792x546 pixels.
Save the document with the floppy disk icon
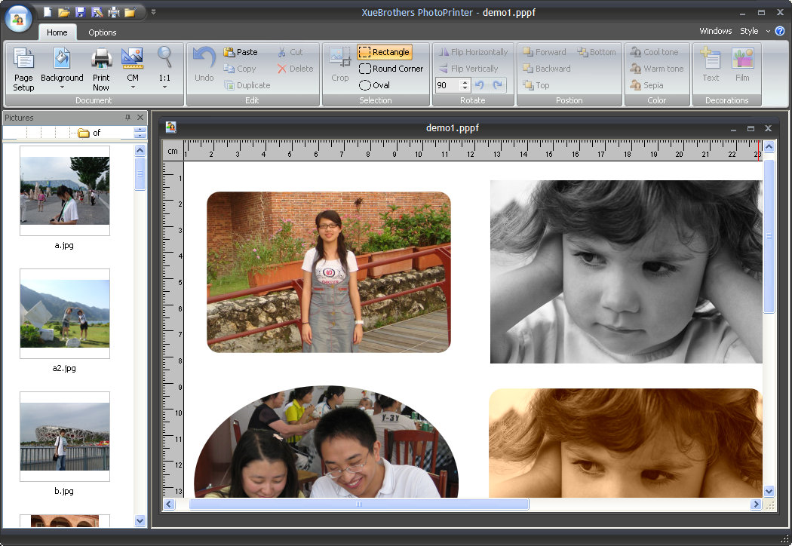click(80, 12)
